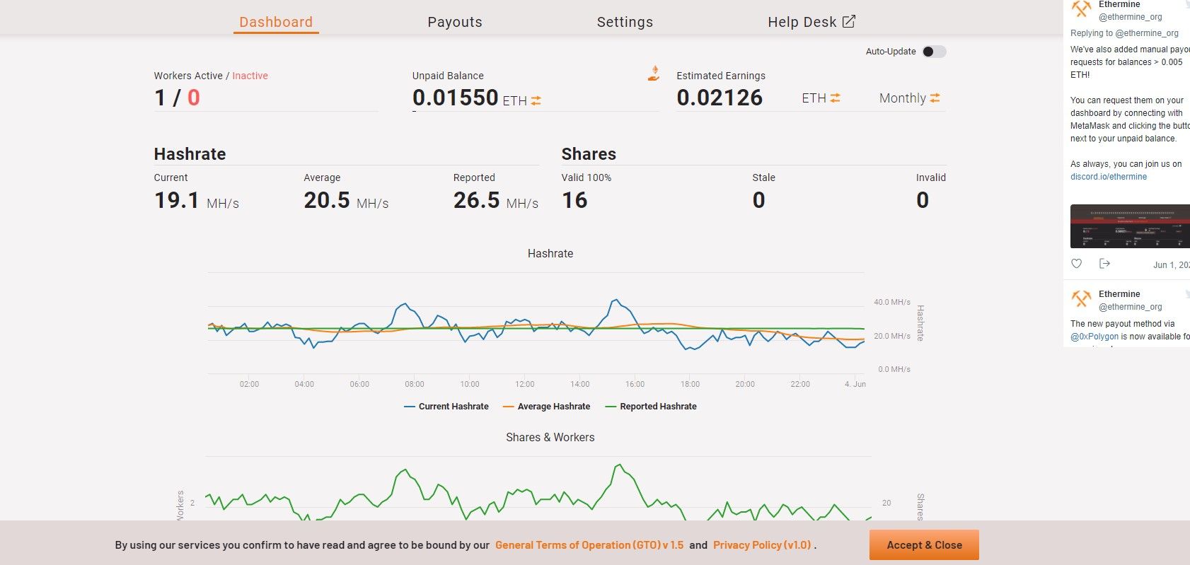Click Ethermine avatar on top tweet
The width and height of the screenshot is (1190, 565).
pos(1081,9)
